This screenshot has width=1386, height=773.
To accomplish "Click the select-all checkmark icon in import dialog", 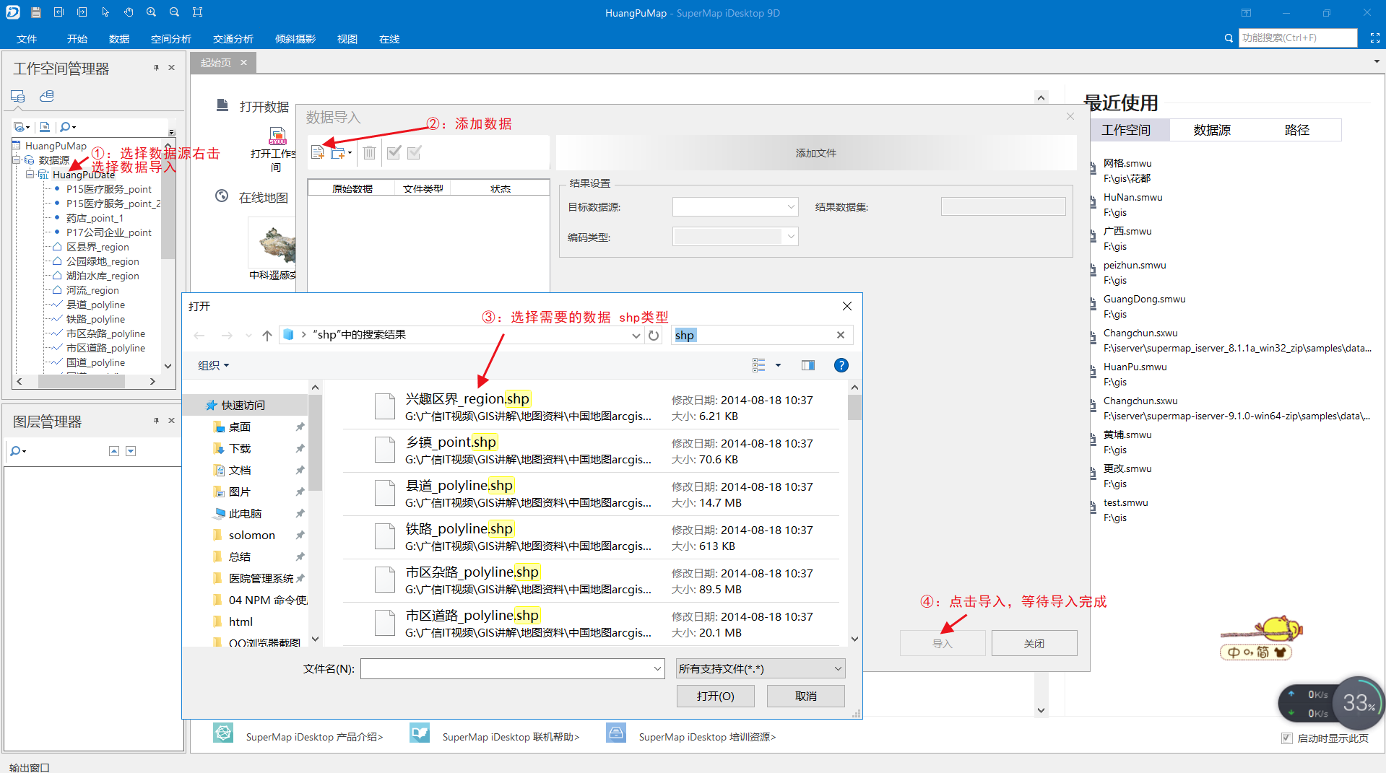I will (393, 152).
